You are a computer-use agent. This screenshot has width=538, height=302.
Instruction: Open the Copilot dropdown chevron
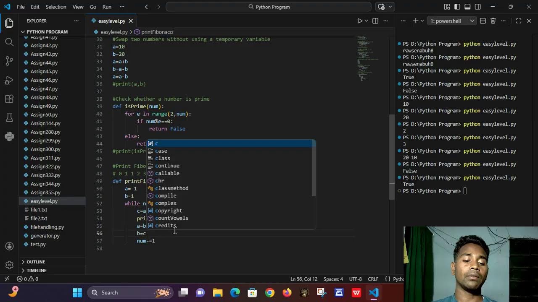pos(390,7)
